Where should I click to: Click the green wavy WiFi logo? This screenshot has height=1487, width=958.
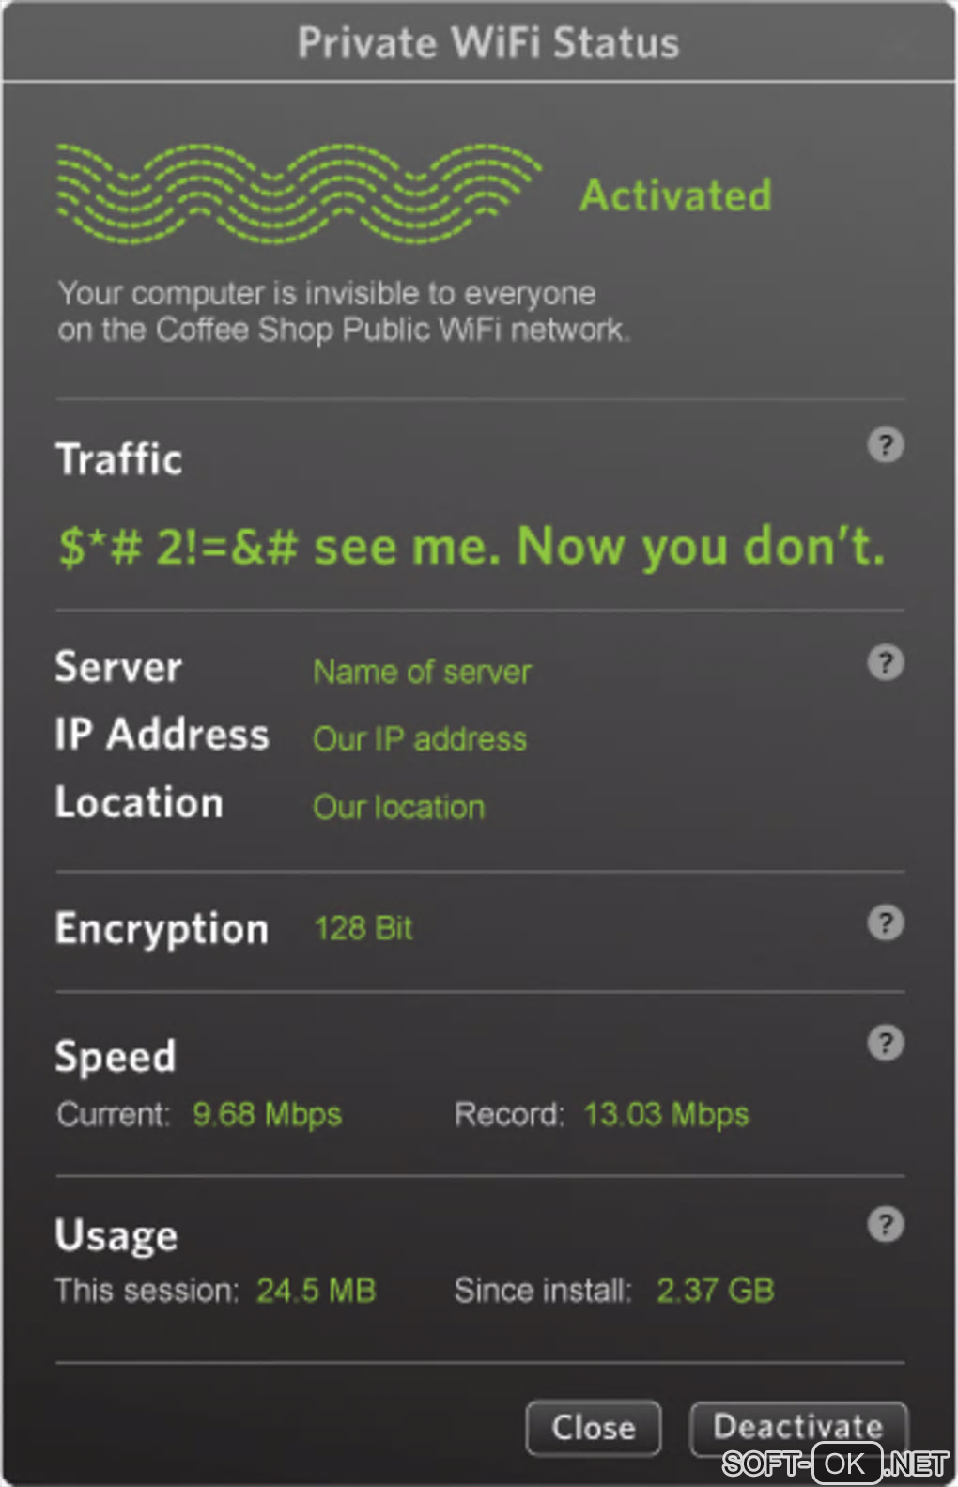298,194
